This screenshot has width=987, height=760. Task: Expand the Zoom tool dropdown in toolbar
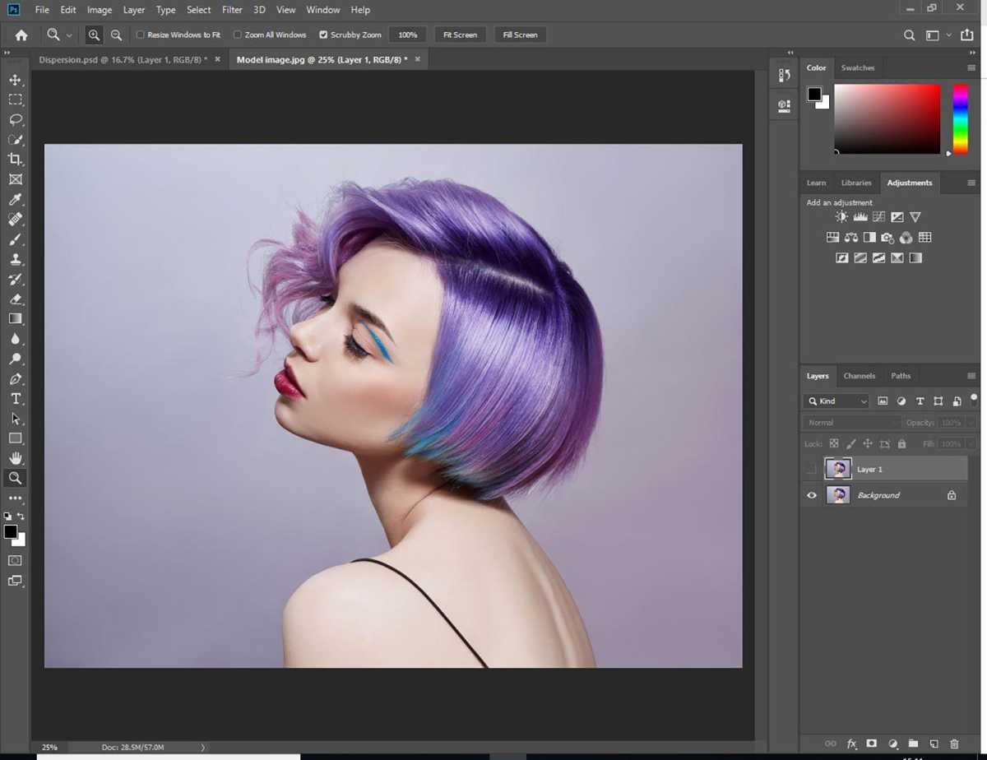68,35
